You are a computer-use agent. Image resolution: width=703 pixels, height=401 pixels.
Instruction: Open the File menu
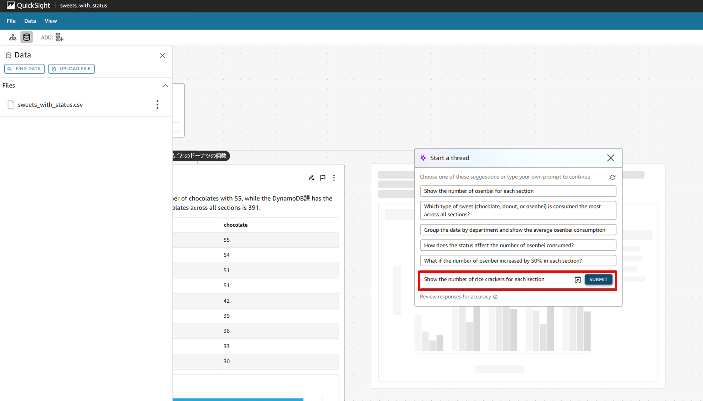11,21
